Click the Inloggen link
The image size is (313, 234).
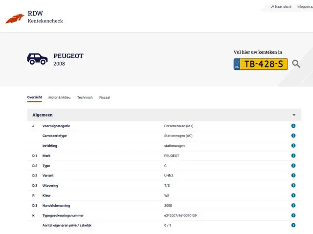coord(305,7)
